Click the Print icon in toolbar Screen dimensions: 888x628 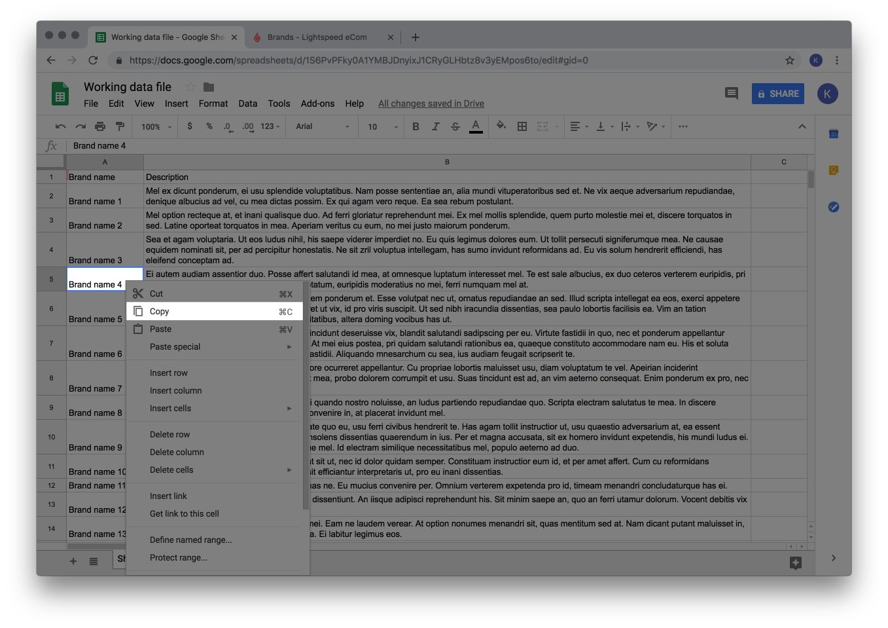coord(100,126)
